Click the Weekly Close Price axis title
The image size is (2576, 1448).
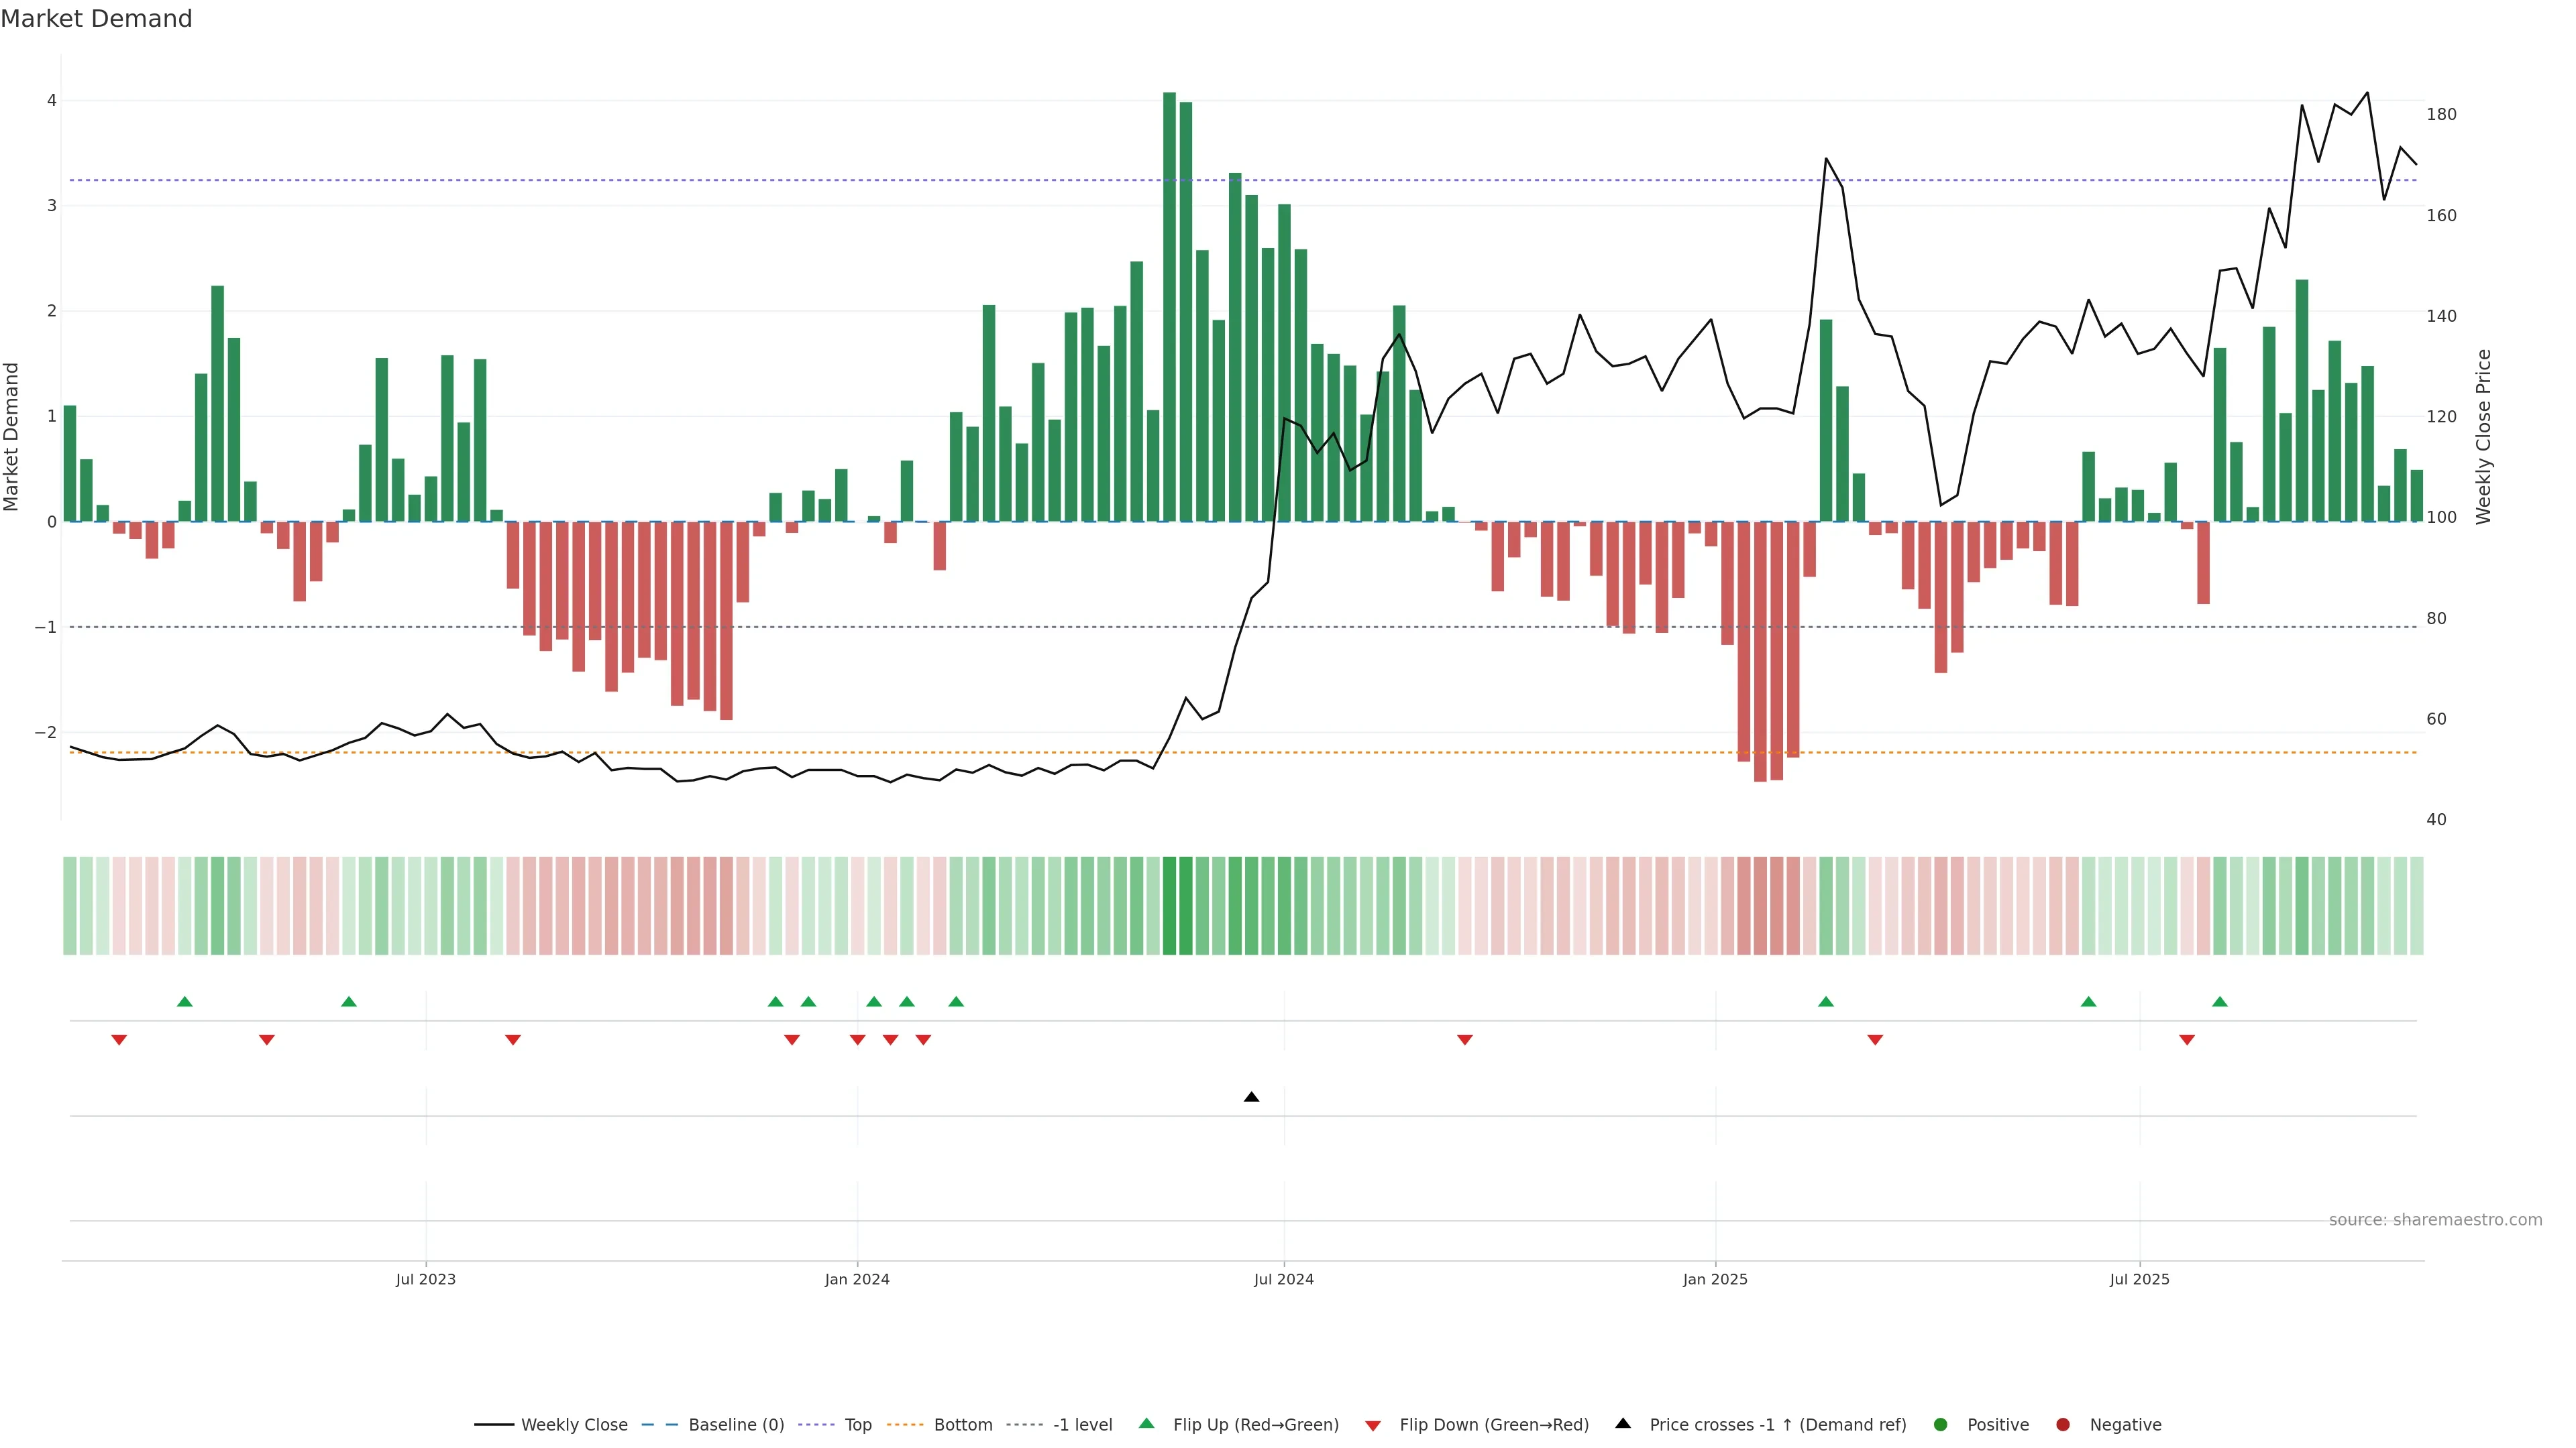point(2484,436)
